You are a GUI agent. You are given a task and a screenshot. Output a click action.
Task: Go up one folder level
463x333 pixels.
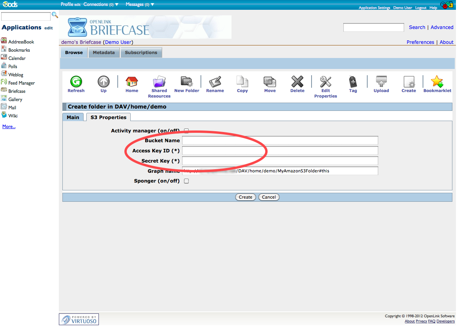104,82
